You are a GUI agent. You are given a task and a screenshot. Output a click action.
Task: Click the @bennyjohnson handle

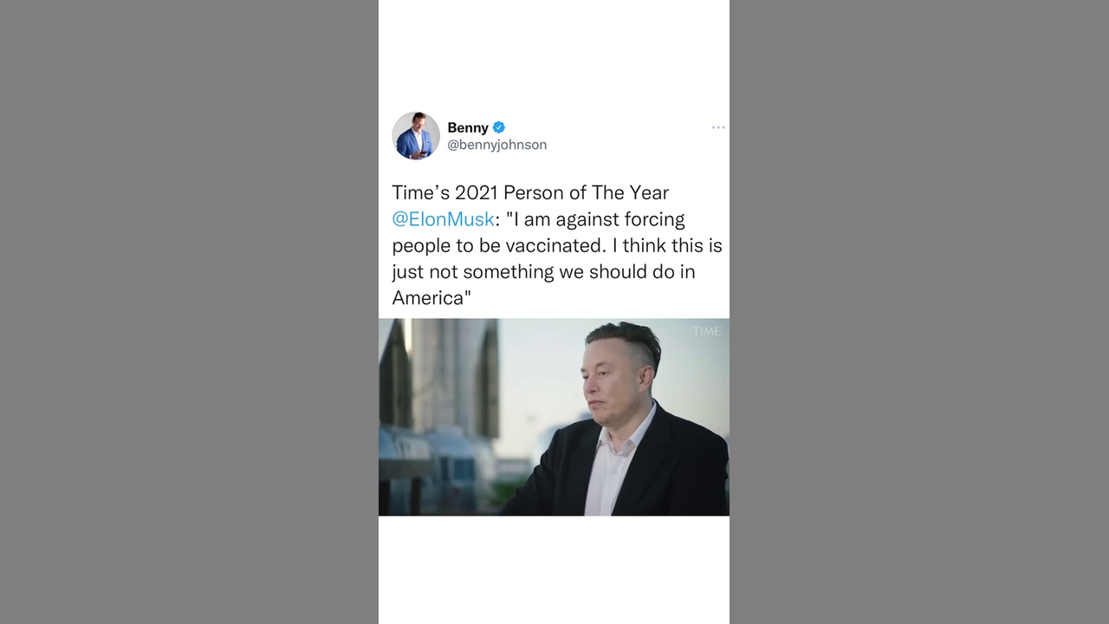pos(497,145)
